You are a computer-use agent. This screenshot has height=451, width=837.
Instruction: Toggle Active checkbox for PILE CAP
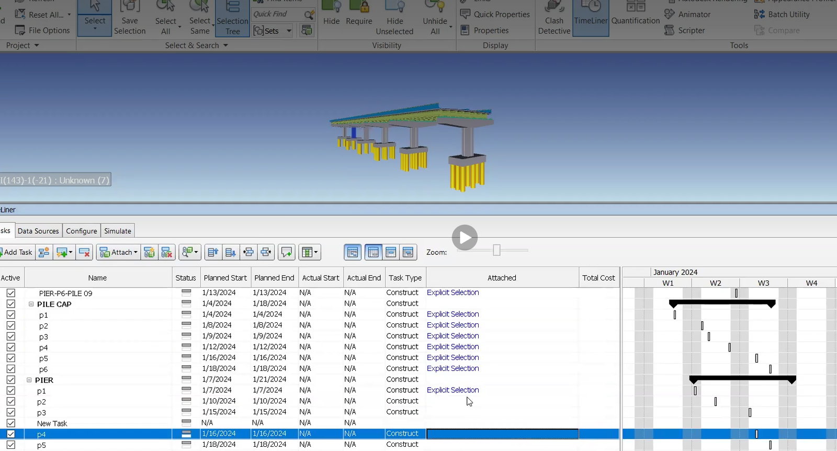11,304
